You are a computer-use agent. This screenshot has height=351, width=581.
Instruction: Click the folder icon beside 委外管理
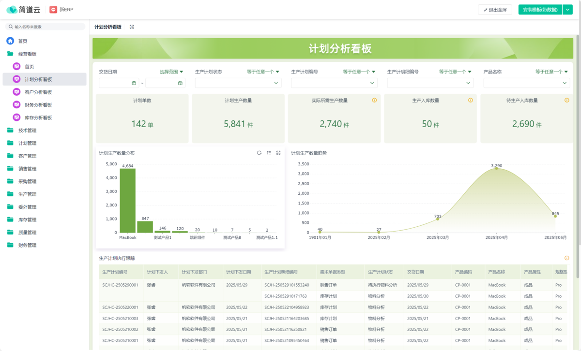click(x=10, y=207)
